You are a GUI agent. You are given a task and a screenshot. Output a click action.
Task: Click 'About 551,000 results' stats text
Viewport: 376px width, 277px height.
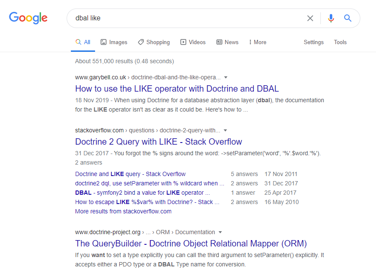pos(124,61)
